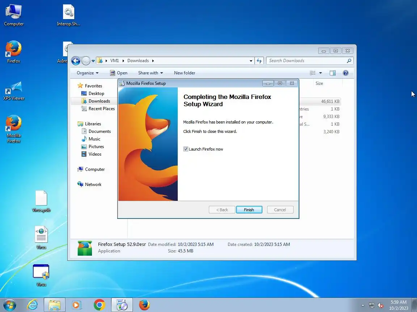Select the Interop.Sh... file icon on desktop
The height and width of the screenshot is (312, 417).
68,15
